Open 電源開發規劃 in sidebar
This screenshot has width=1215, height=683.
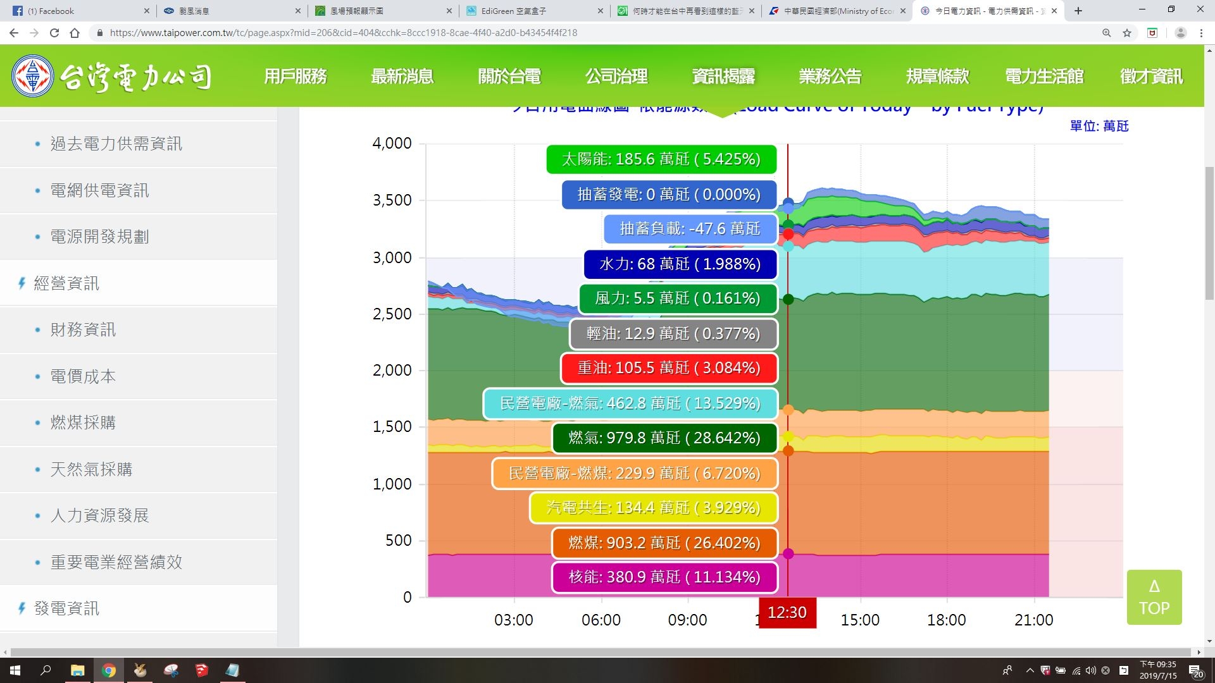(139, 237)
